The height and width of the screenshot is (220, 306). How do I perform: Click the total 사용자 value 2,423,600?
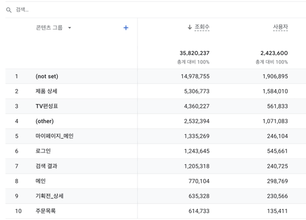[274, 53]
